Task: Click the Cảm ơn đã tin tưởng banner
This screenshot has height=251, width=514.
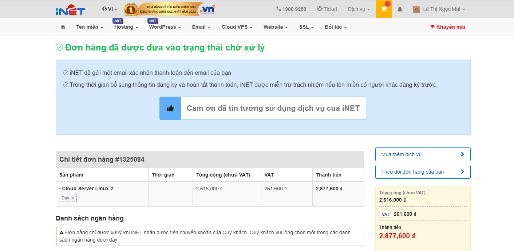Action: (x=263, y=108)
